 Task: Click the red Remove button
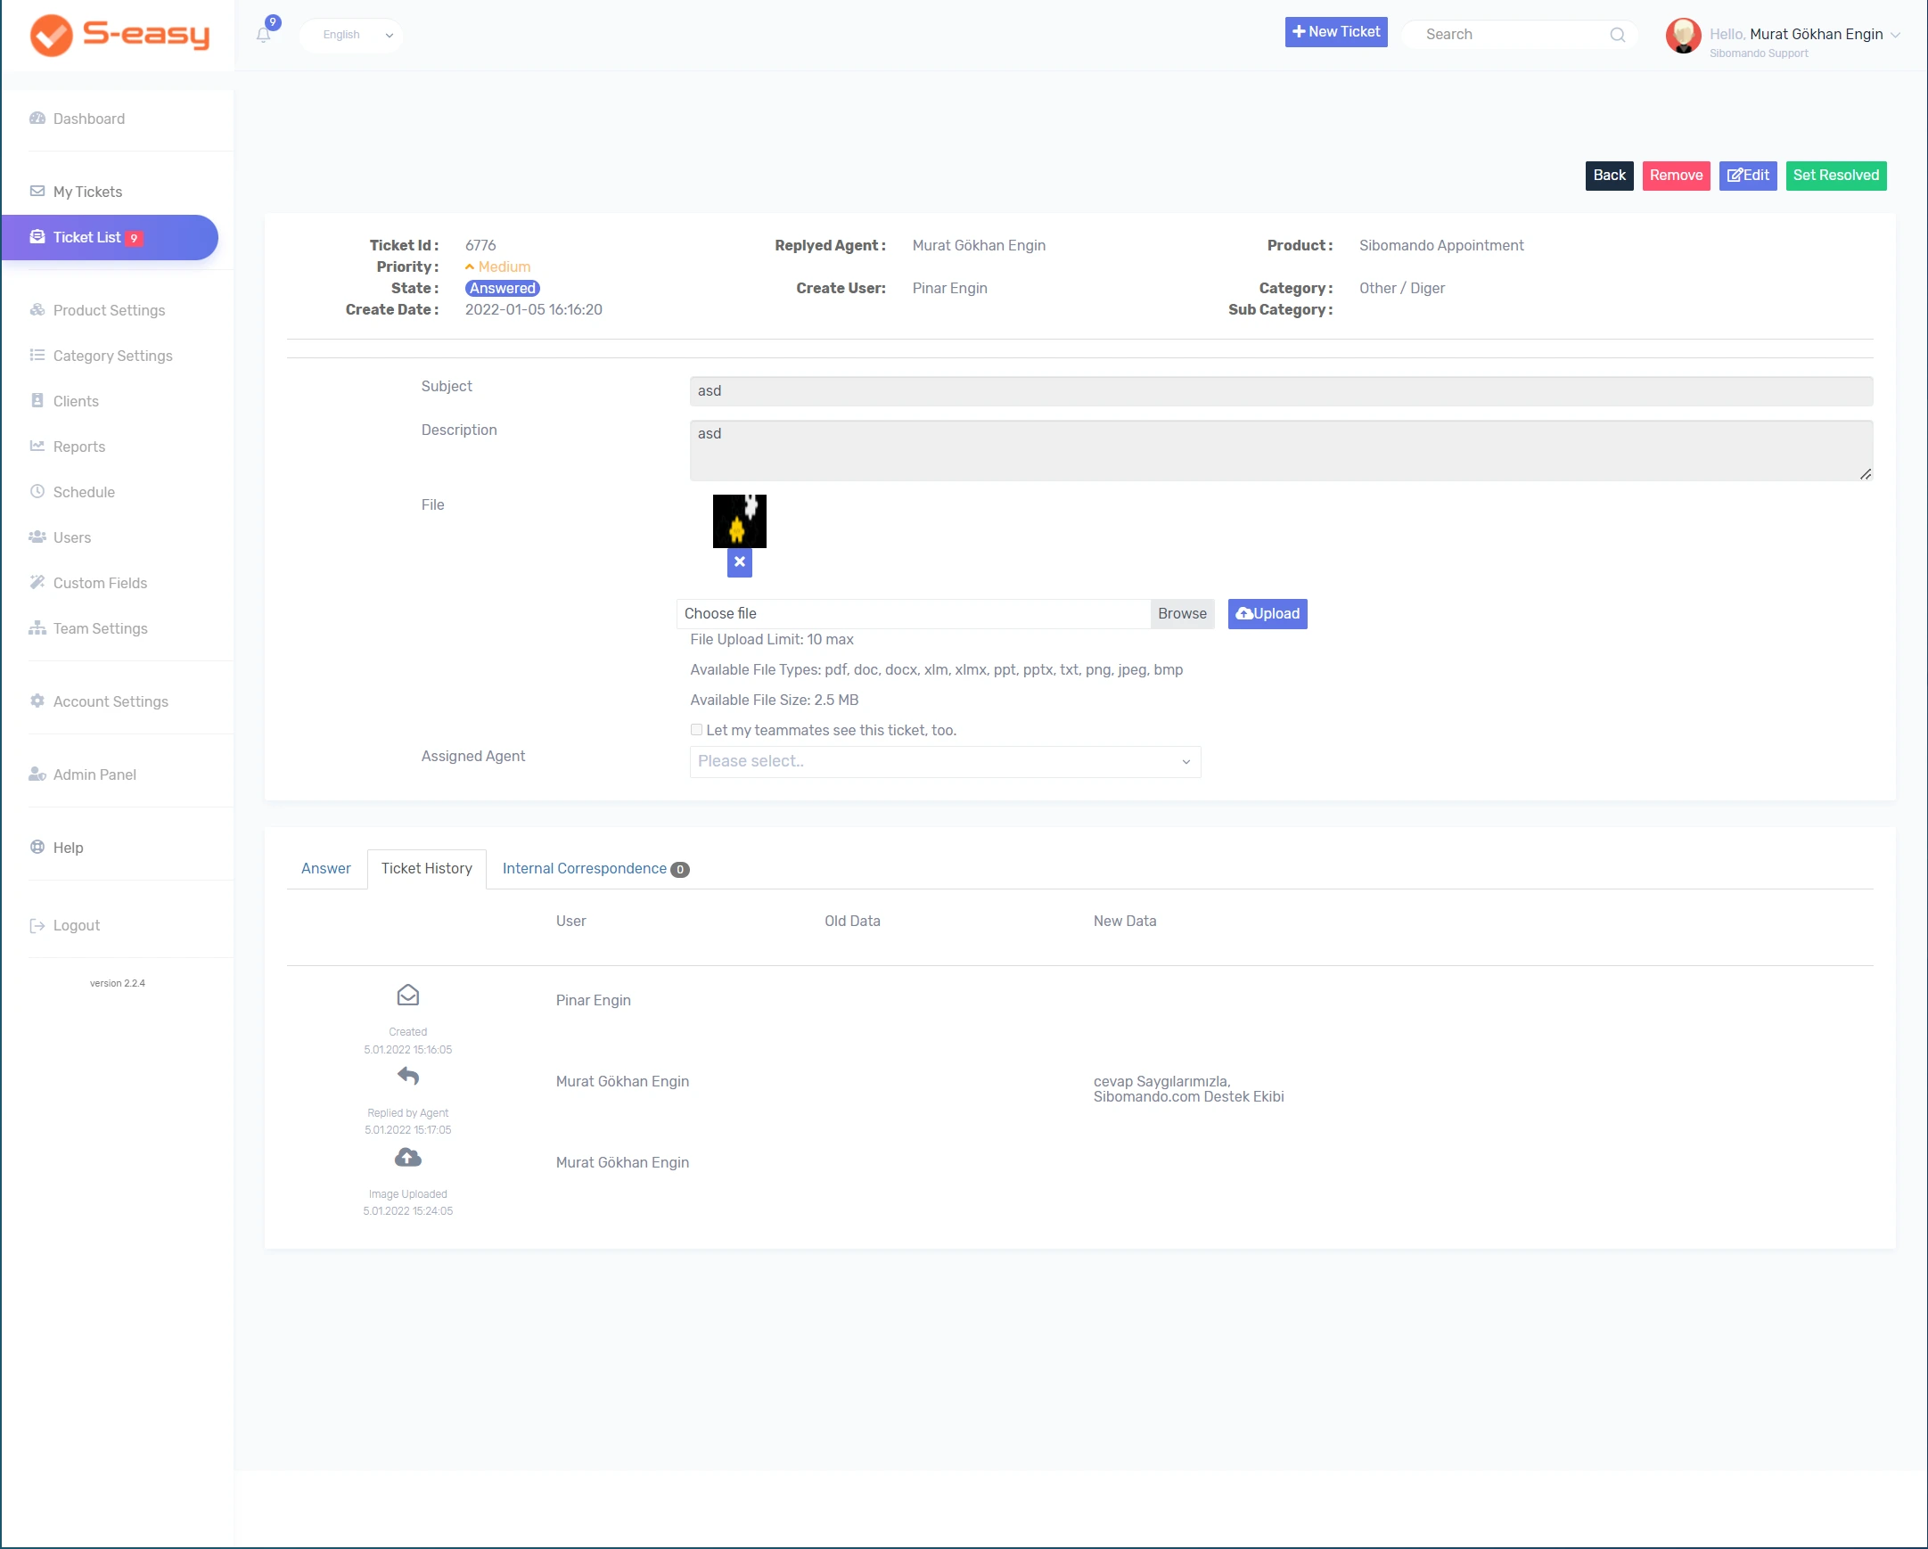pos(1676,176)
